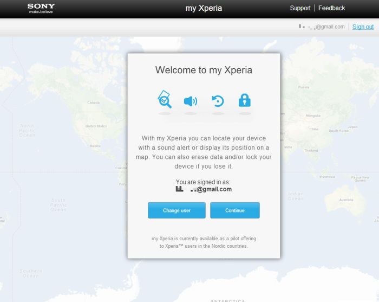Click the pilot offering notice text

(x=204, y=242)
